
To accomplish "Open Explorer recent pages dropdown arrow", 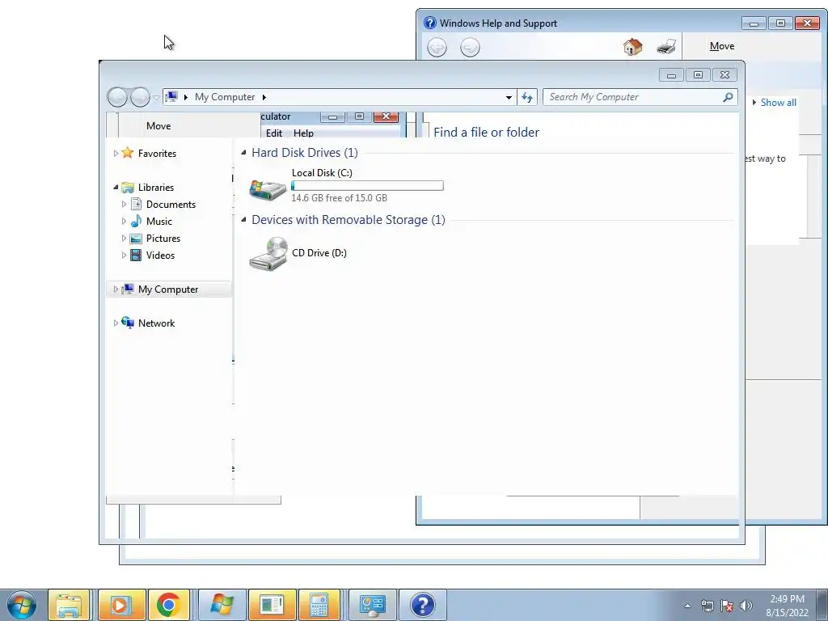I will click(x=156, y=98).
